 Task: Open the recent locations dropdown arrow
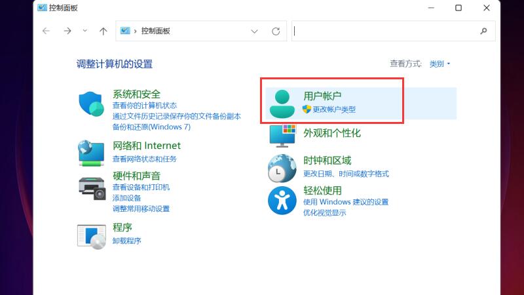pyautogui.click(x=85, y=31)
